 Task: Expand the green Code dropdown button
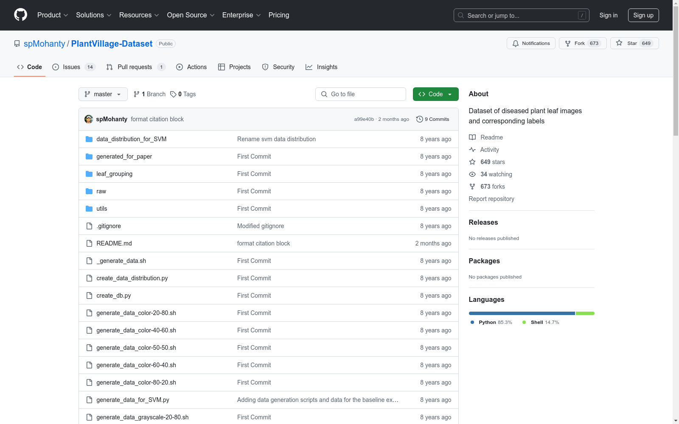point(435,94)
